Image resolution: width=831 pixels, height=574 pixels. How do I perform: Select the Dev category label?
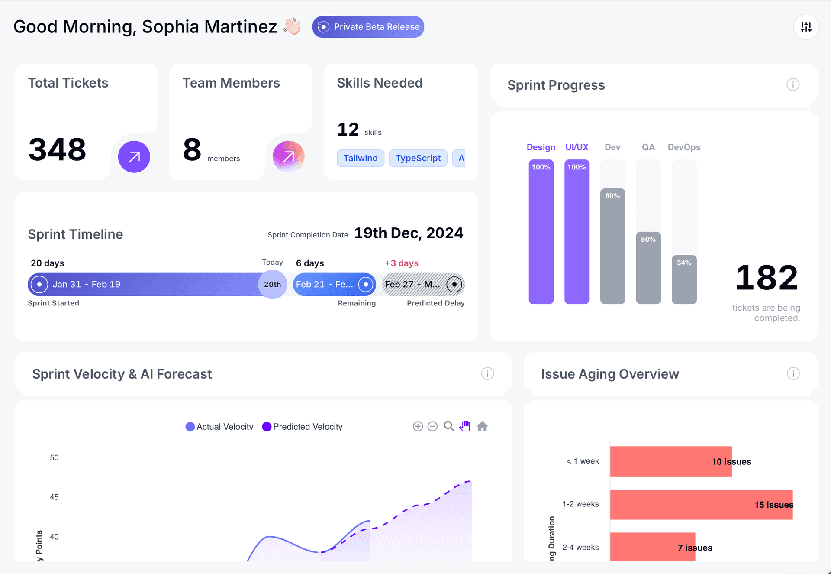pos(612,147)
